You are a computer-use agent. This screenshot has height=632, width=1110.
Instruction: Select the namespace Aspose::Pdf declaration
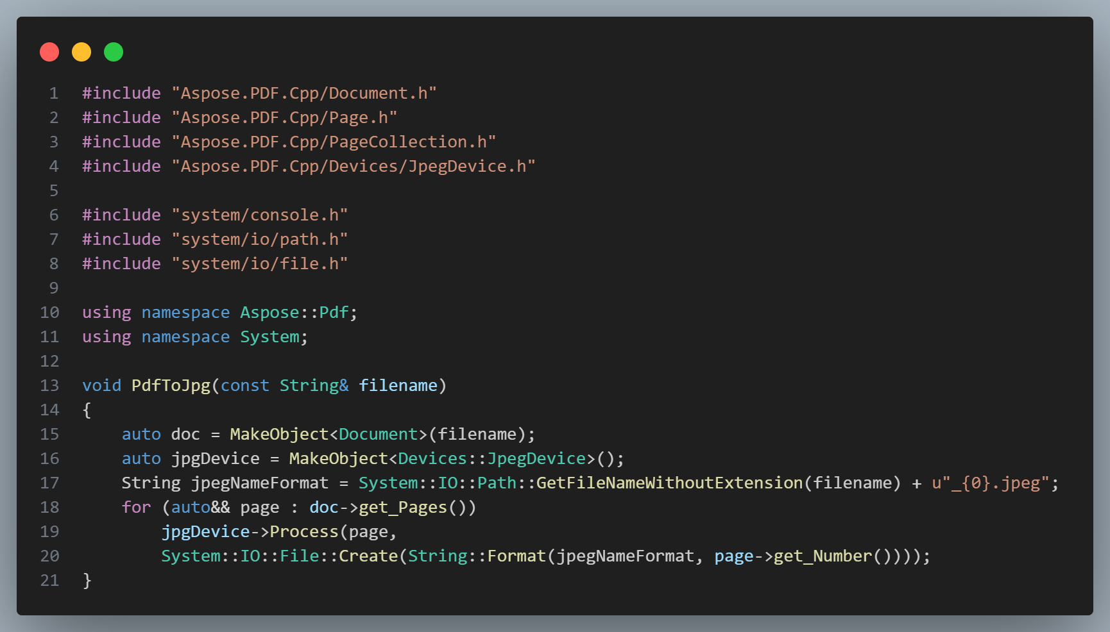218,312
